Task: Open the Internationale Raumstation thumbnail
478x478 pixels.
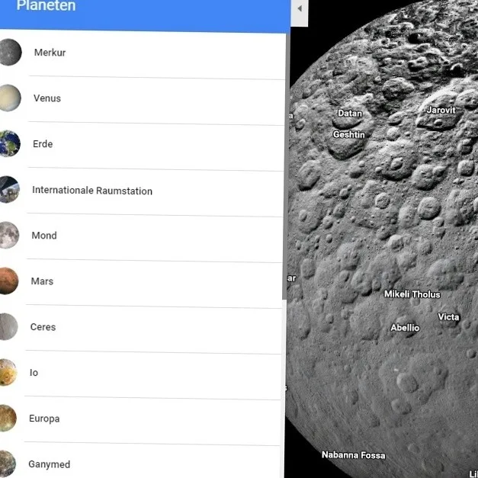Action: coord(9,189)
